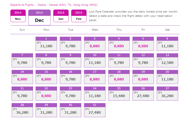Select December 19 Friday fare 8,880
189x126 pixels.
pos(143,77)
